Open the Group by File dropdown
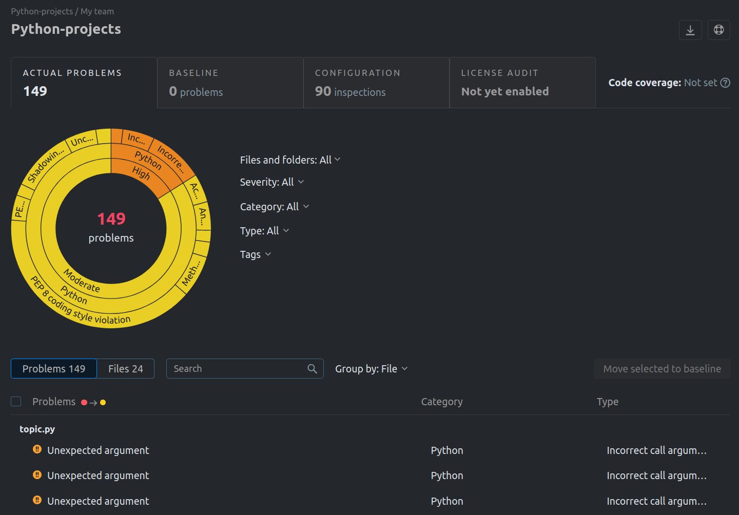 [371, 369]
